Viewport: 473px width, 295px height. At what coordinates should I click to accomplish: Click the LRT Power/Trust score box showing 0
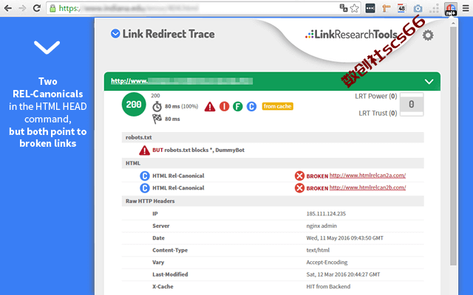click(412, 104)
